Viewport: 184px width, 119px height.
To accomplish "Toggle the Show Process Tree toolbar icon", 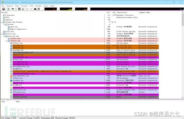I will pos(16,9).
